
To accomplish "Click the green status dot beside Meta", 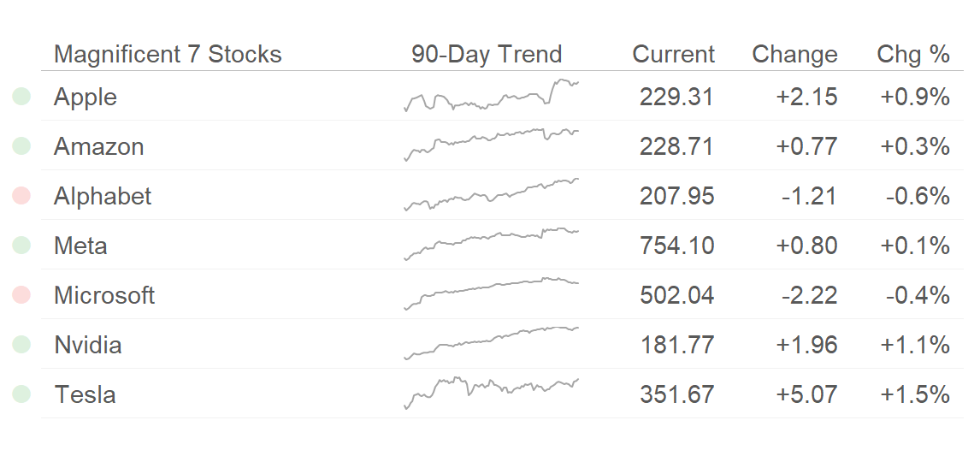I will click(x=21, y=245).
